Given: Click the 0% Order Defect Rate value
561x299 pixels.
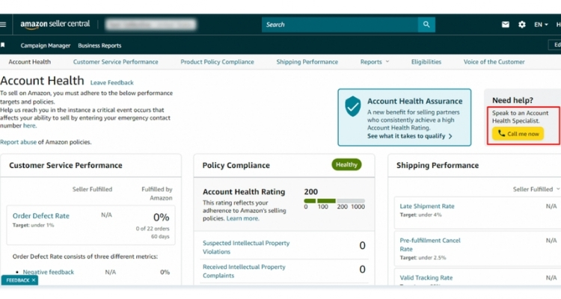Looking at the screenshot, I should coord(161,217).
